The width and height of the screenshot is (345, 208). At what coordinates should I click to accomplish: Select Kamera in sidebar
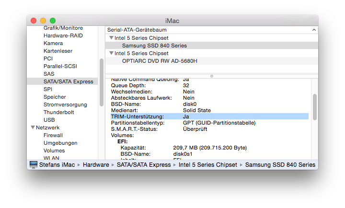[x=53, y=43]
